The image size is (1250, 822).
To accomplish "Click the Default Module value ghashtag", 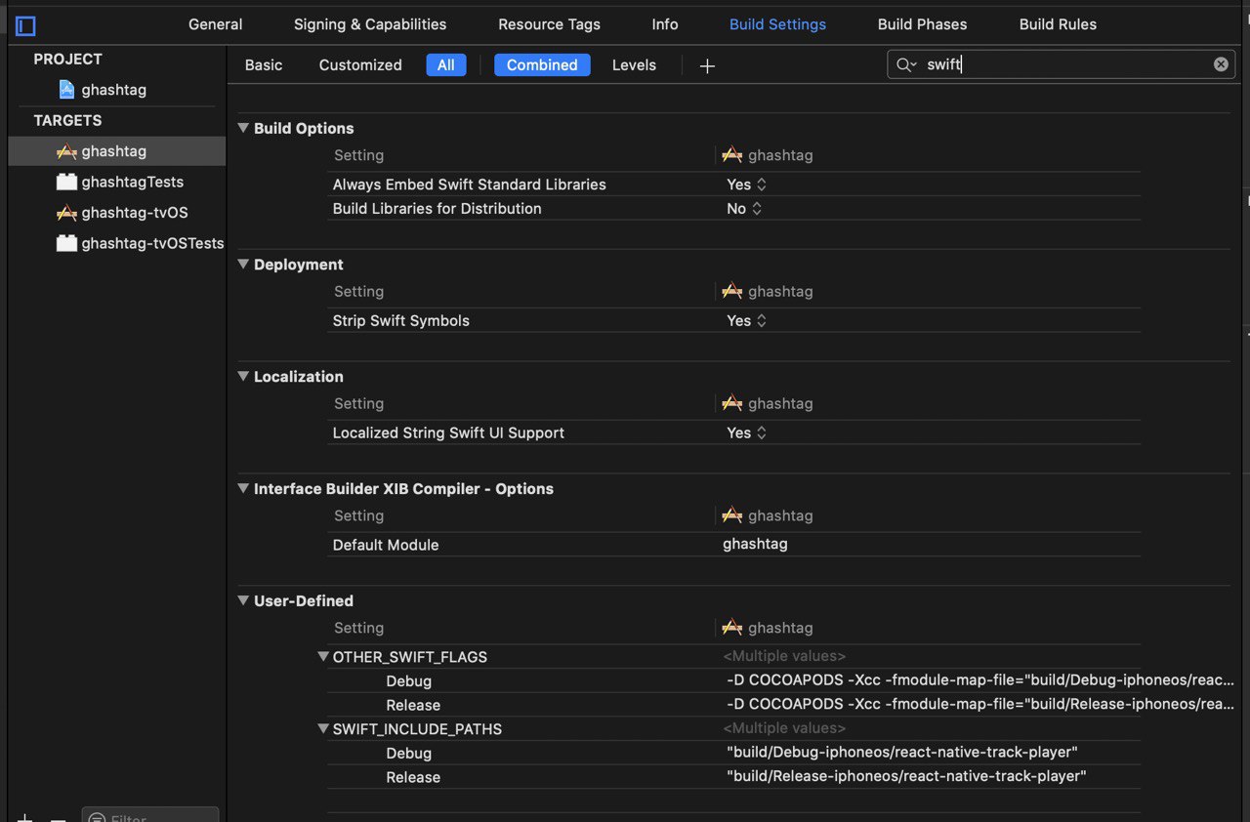I will pyautogui.click(x=755, y=545).
